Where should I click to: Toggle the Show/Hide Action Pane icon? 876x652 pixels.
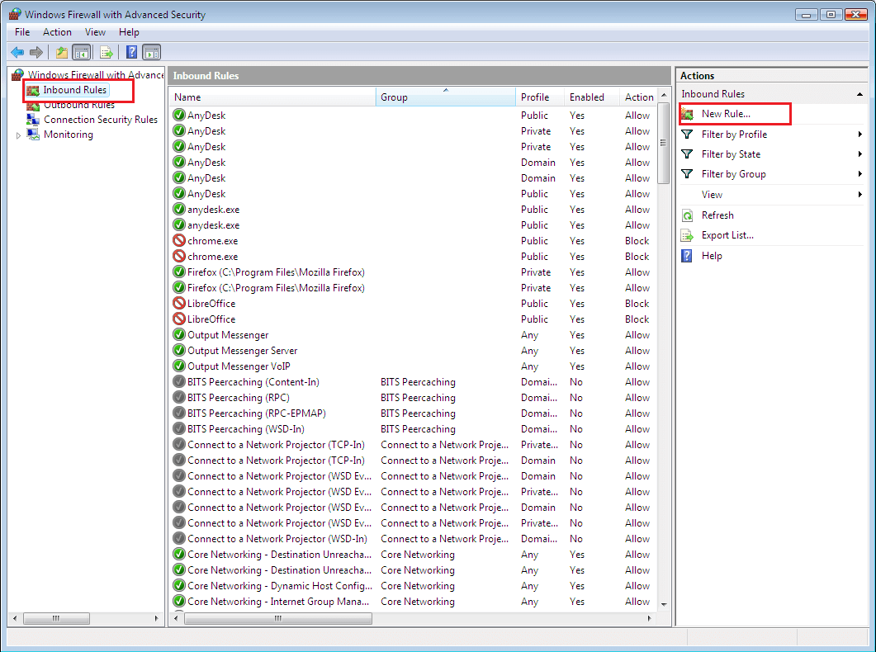coord(151,53)
